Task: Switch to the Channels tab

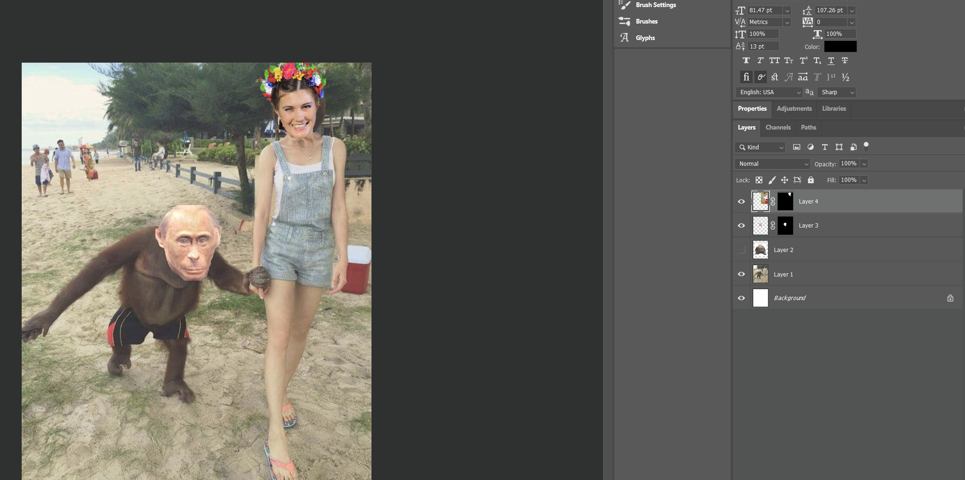Action: coord(778,128)
